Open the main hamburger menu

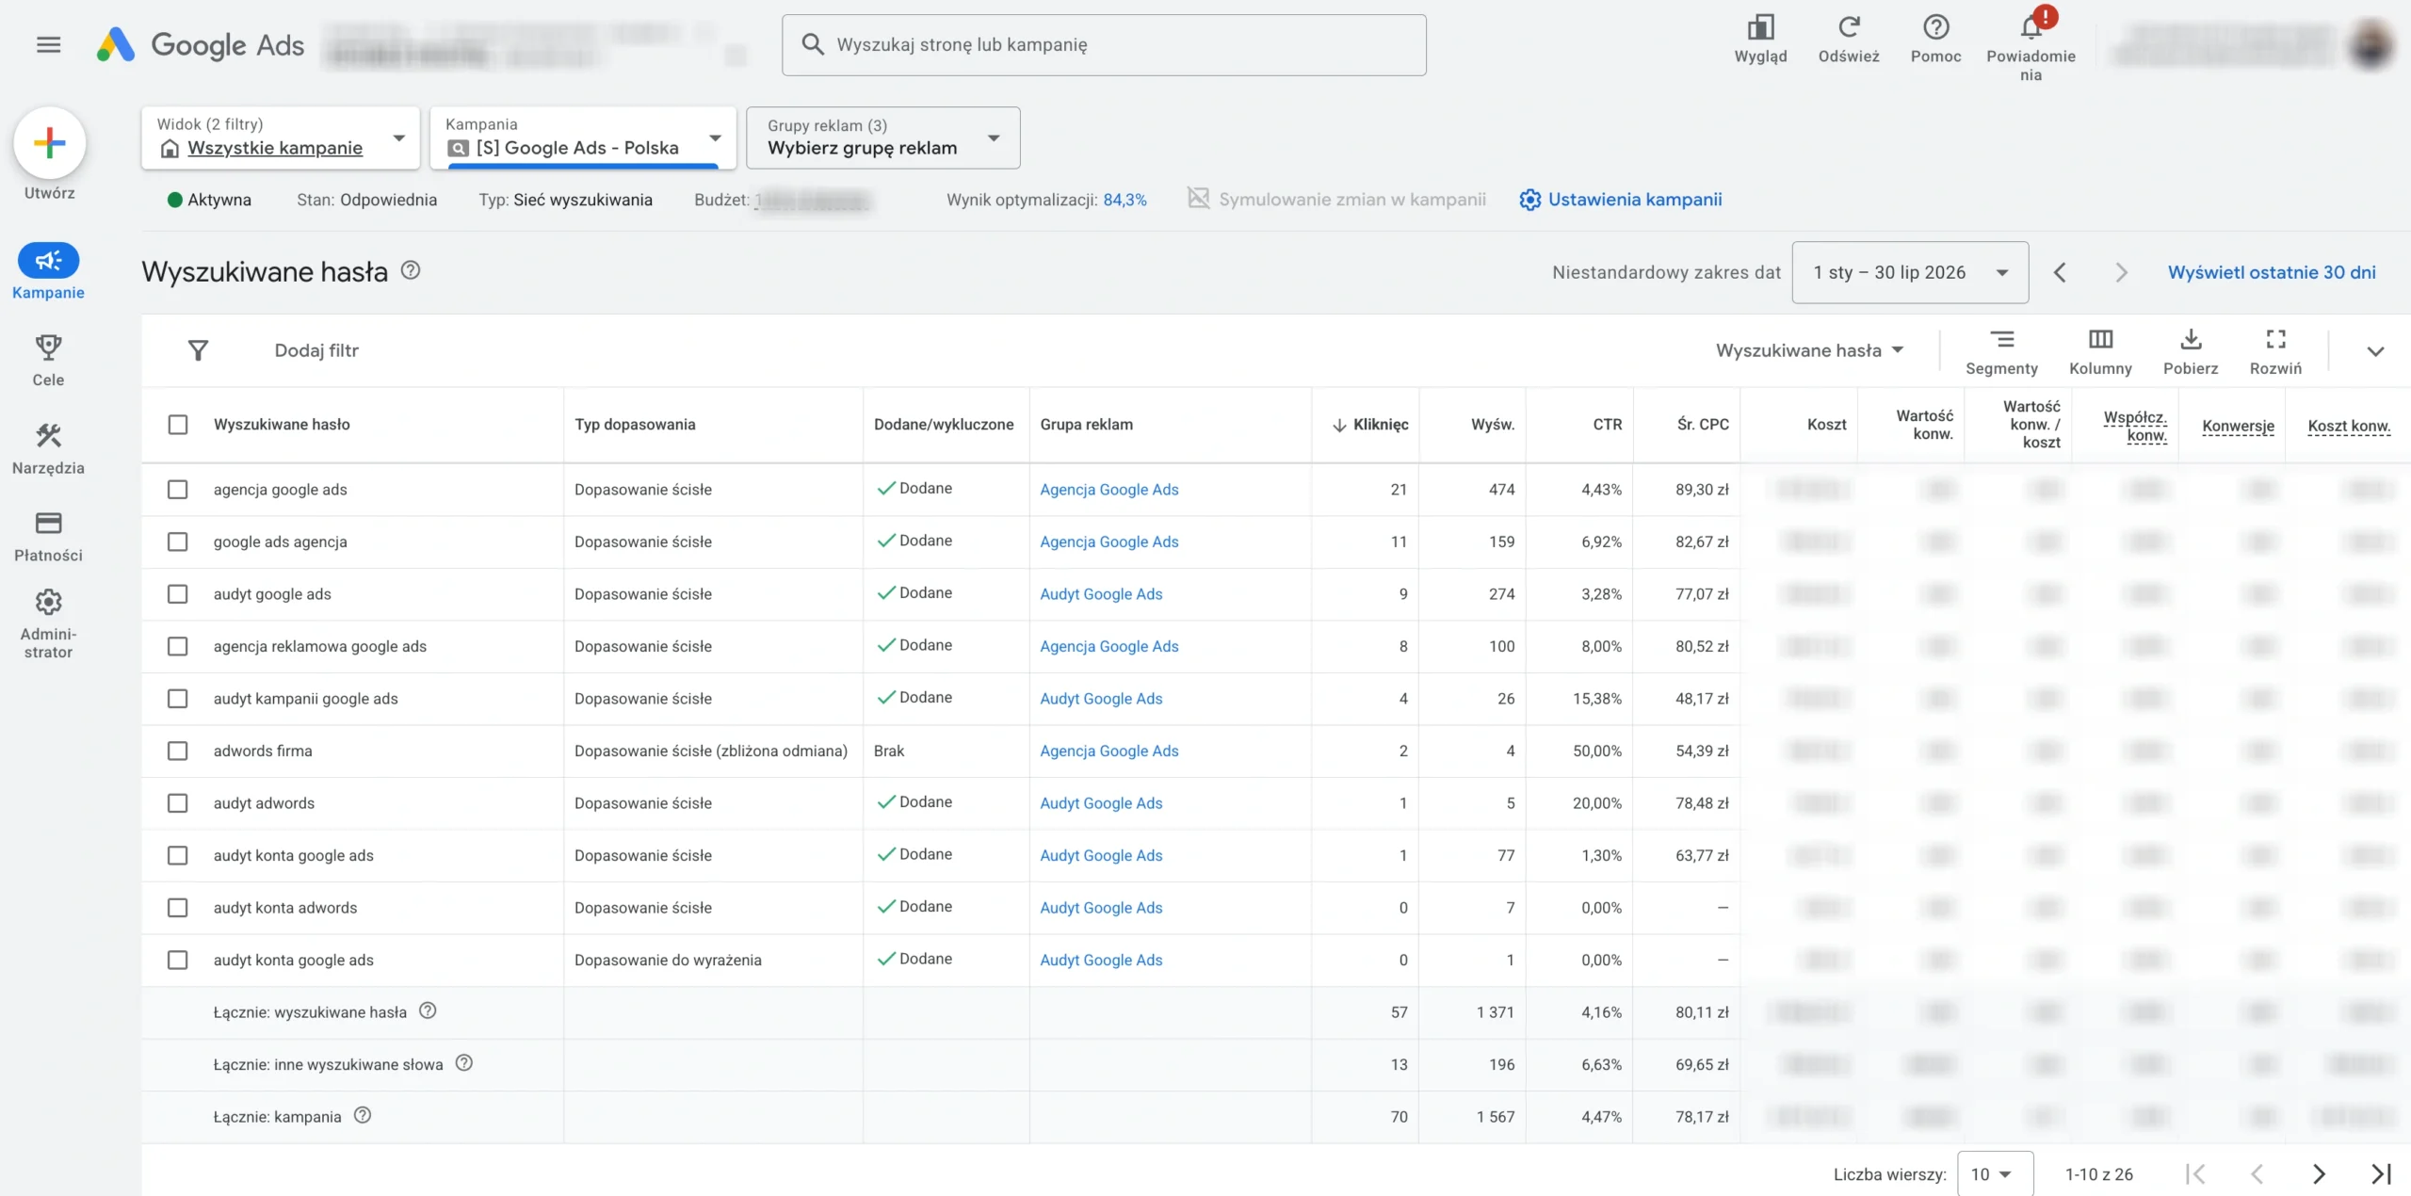pyautogui.click(x=48, y=44)
